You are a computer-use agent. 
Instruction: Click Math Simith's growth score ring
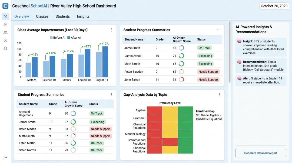181,64
